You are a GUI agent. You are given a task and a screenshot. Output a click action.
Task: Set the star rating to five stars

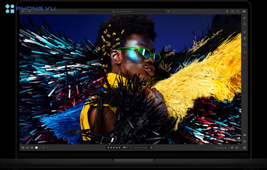tap(119, 148)
